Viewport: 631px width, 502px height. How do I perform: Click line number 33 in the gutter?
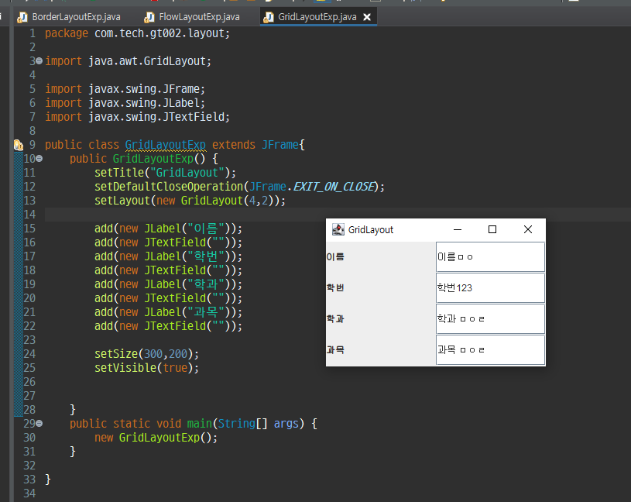click(29, 480)
